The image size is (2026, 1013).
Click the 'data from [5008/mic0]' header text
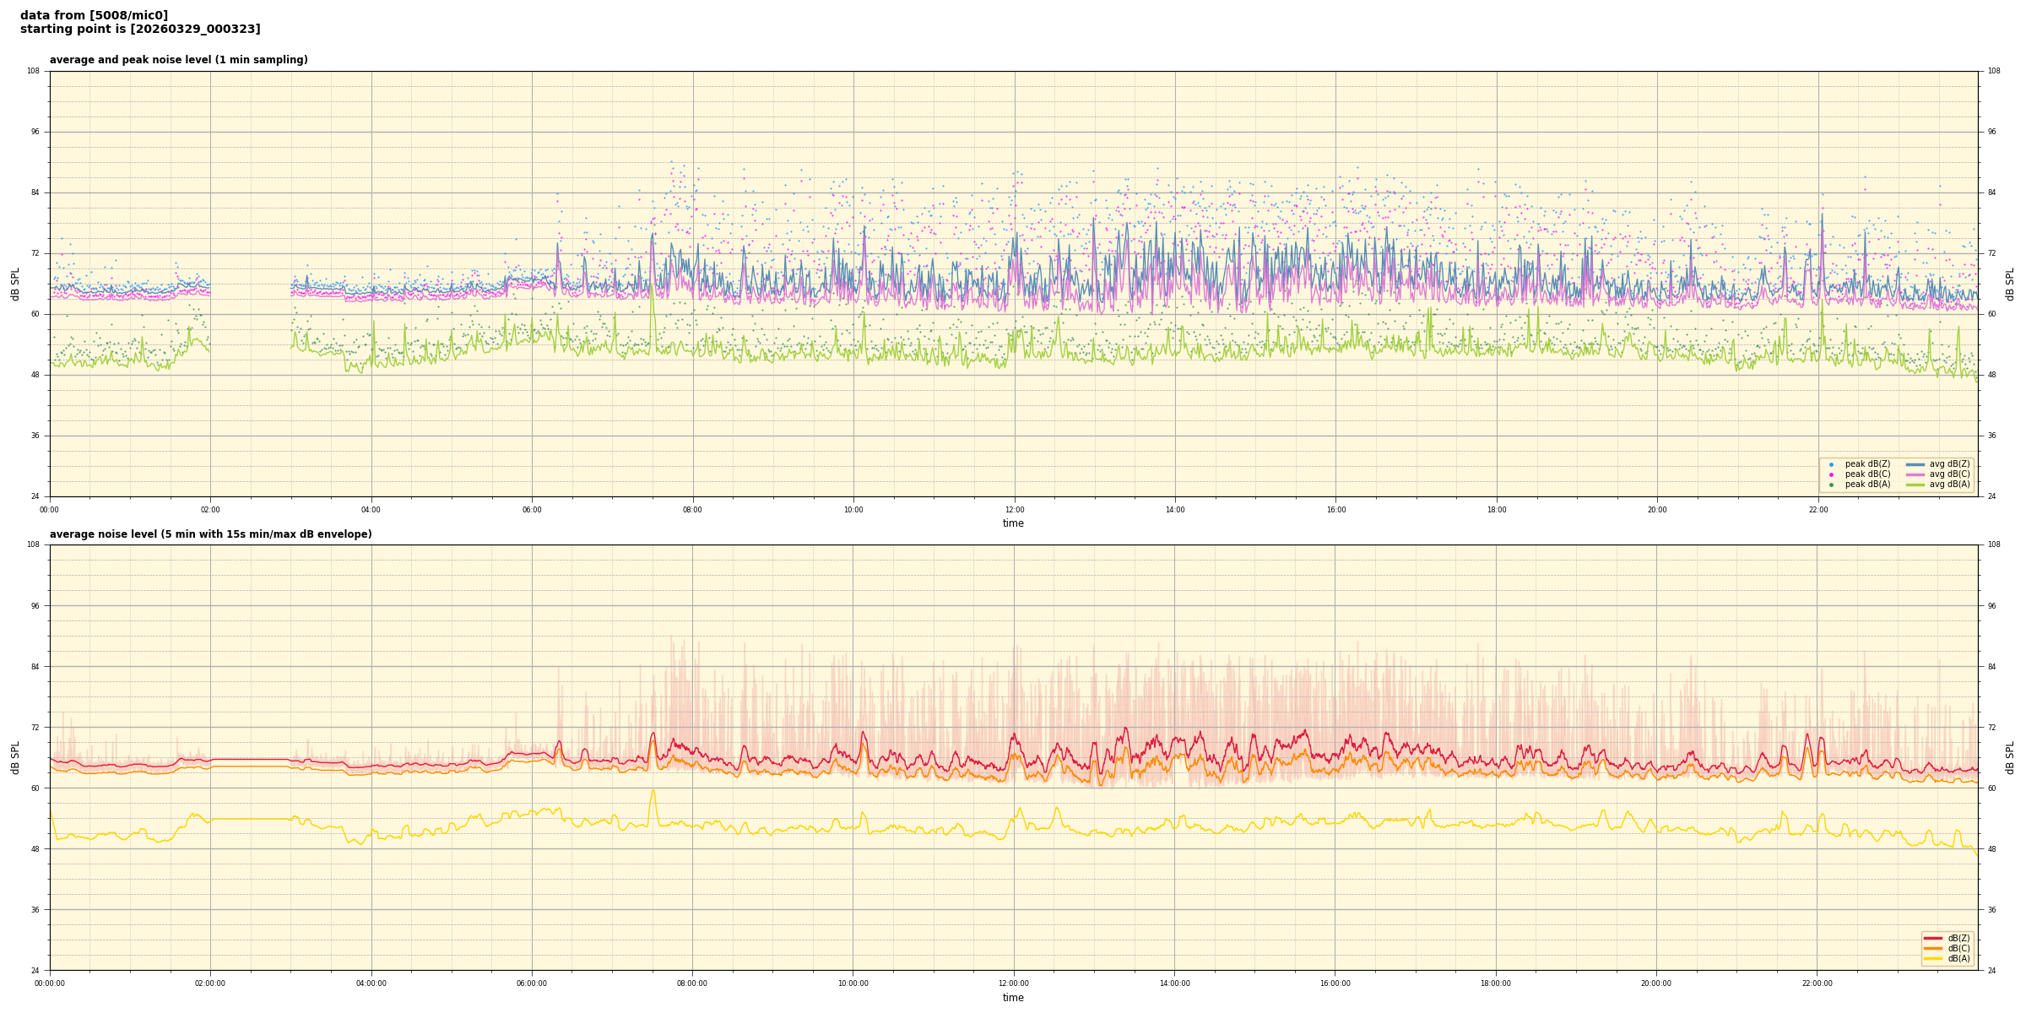pyautogui.click(x=94, y=15)
